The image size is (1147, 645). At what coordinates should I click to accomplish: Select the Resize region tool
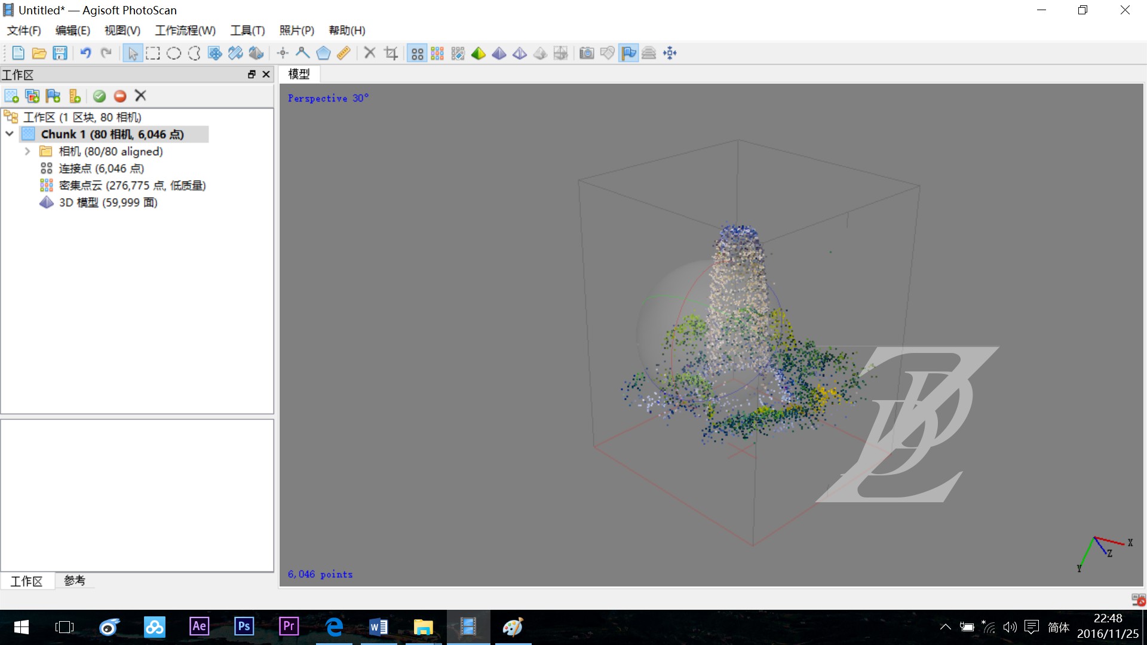pos(235,53)
